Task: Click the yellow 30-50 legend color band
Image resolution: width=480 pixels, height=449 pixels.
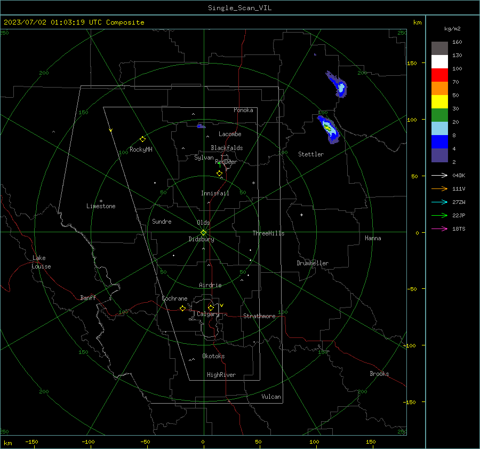Action: coord(439,102)
